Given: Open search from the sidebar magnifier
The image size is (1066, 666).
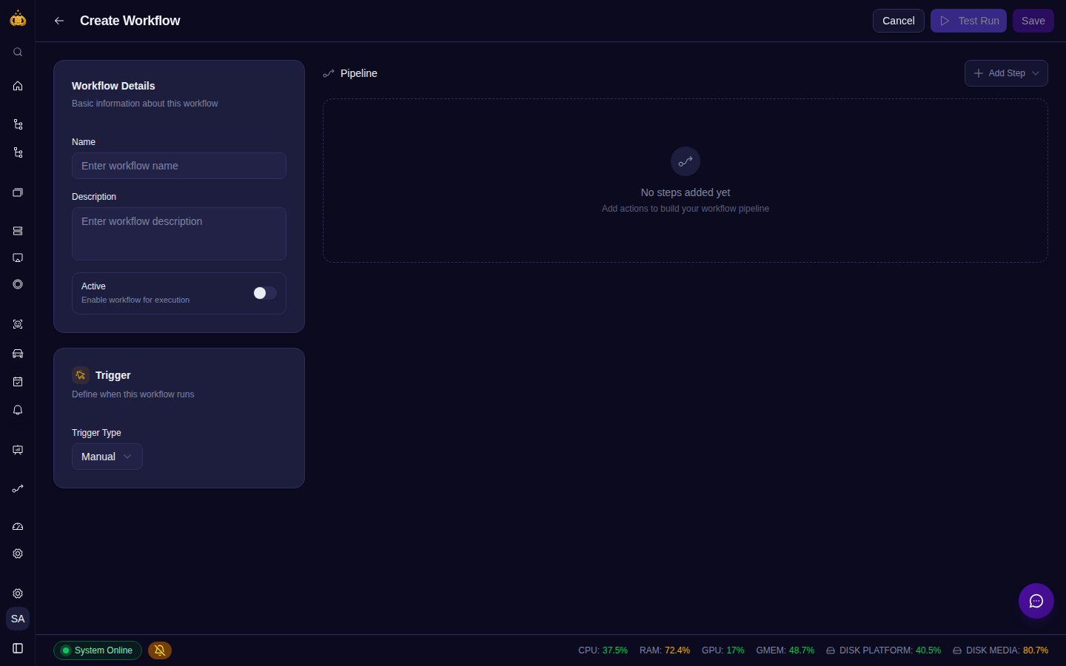Looking at the screenshot, I should 18,52.
